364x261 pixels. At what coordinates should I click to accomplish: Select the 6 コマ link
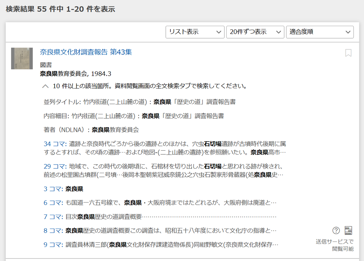coord(53,203)
